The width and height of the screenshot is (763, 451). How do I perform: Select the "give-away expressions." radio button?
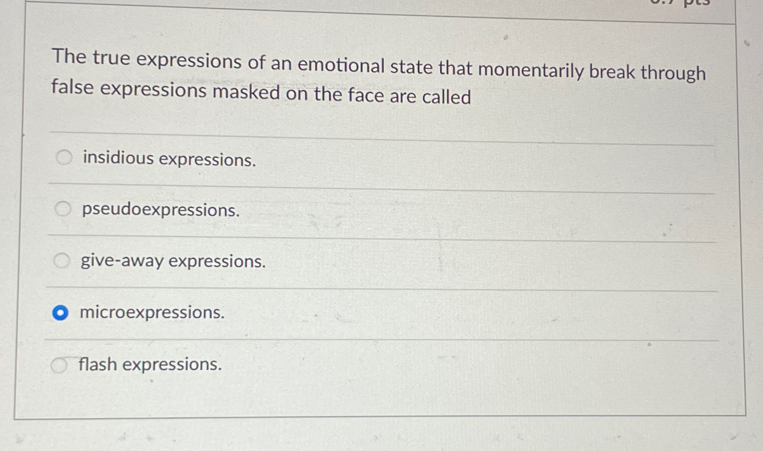tap(63, 260)
